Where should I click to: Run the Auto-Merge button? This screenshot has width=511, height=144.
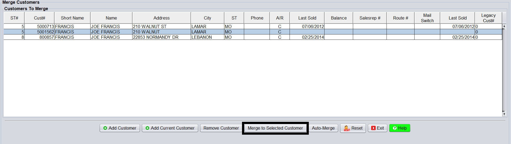pos(323,128)
